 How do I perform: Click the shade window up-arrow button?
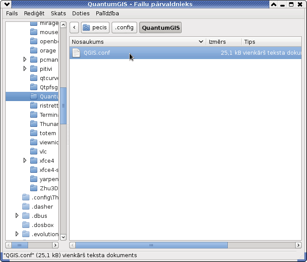(274, 4)
